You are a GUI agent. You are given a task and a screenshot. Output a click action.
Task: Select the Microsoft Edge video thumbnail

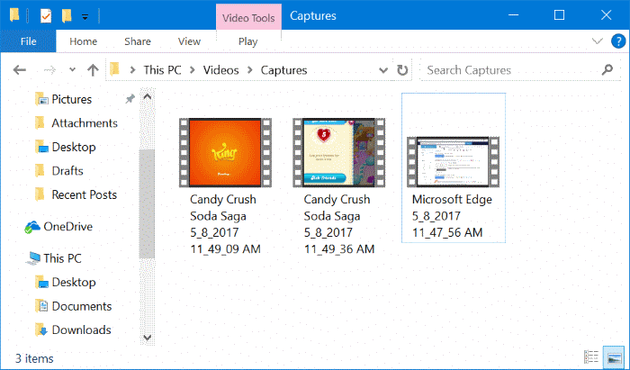coord(453,161)
